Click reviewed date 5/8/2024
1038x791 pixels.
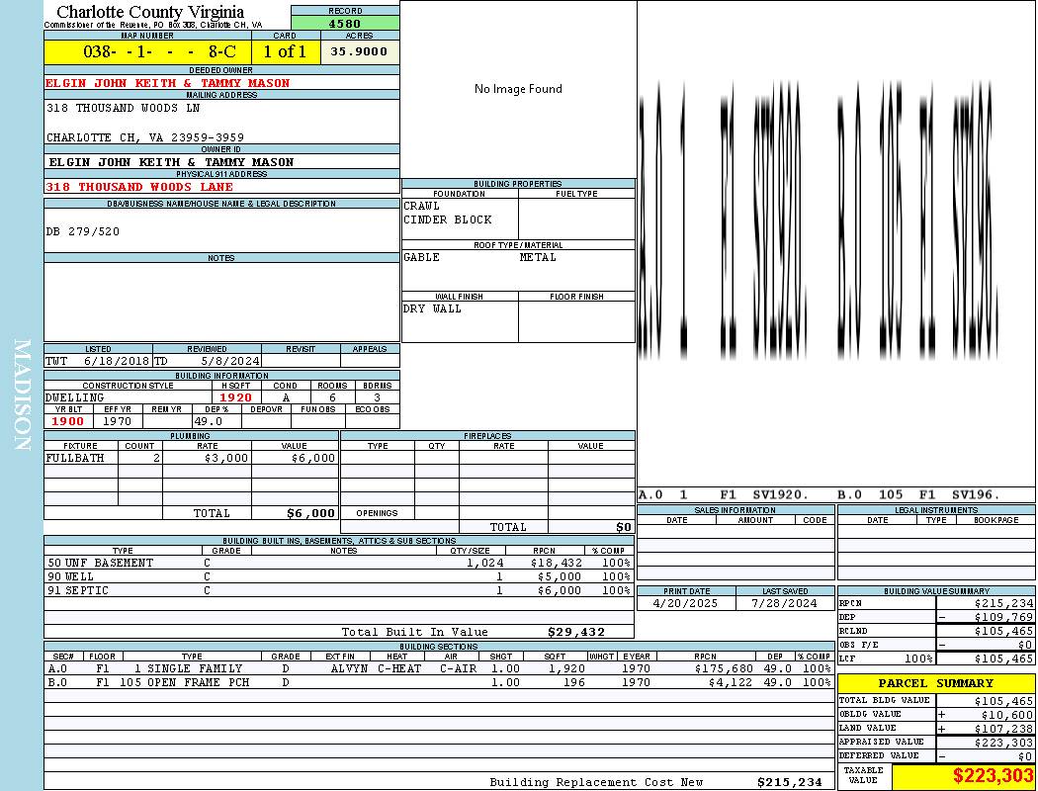tap(231, 362)
